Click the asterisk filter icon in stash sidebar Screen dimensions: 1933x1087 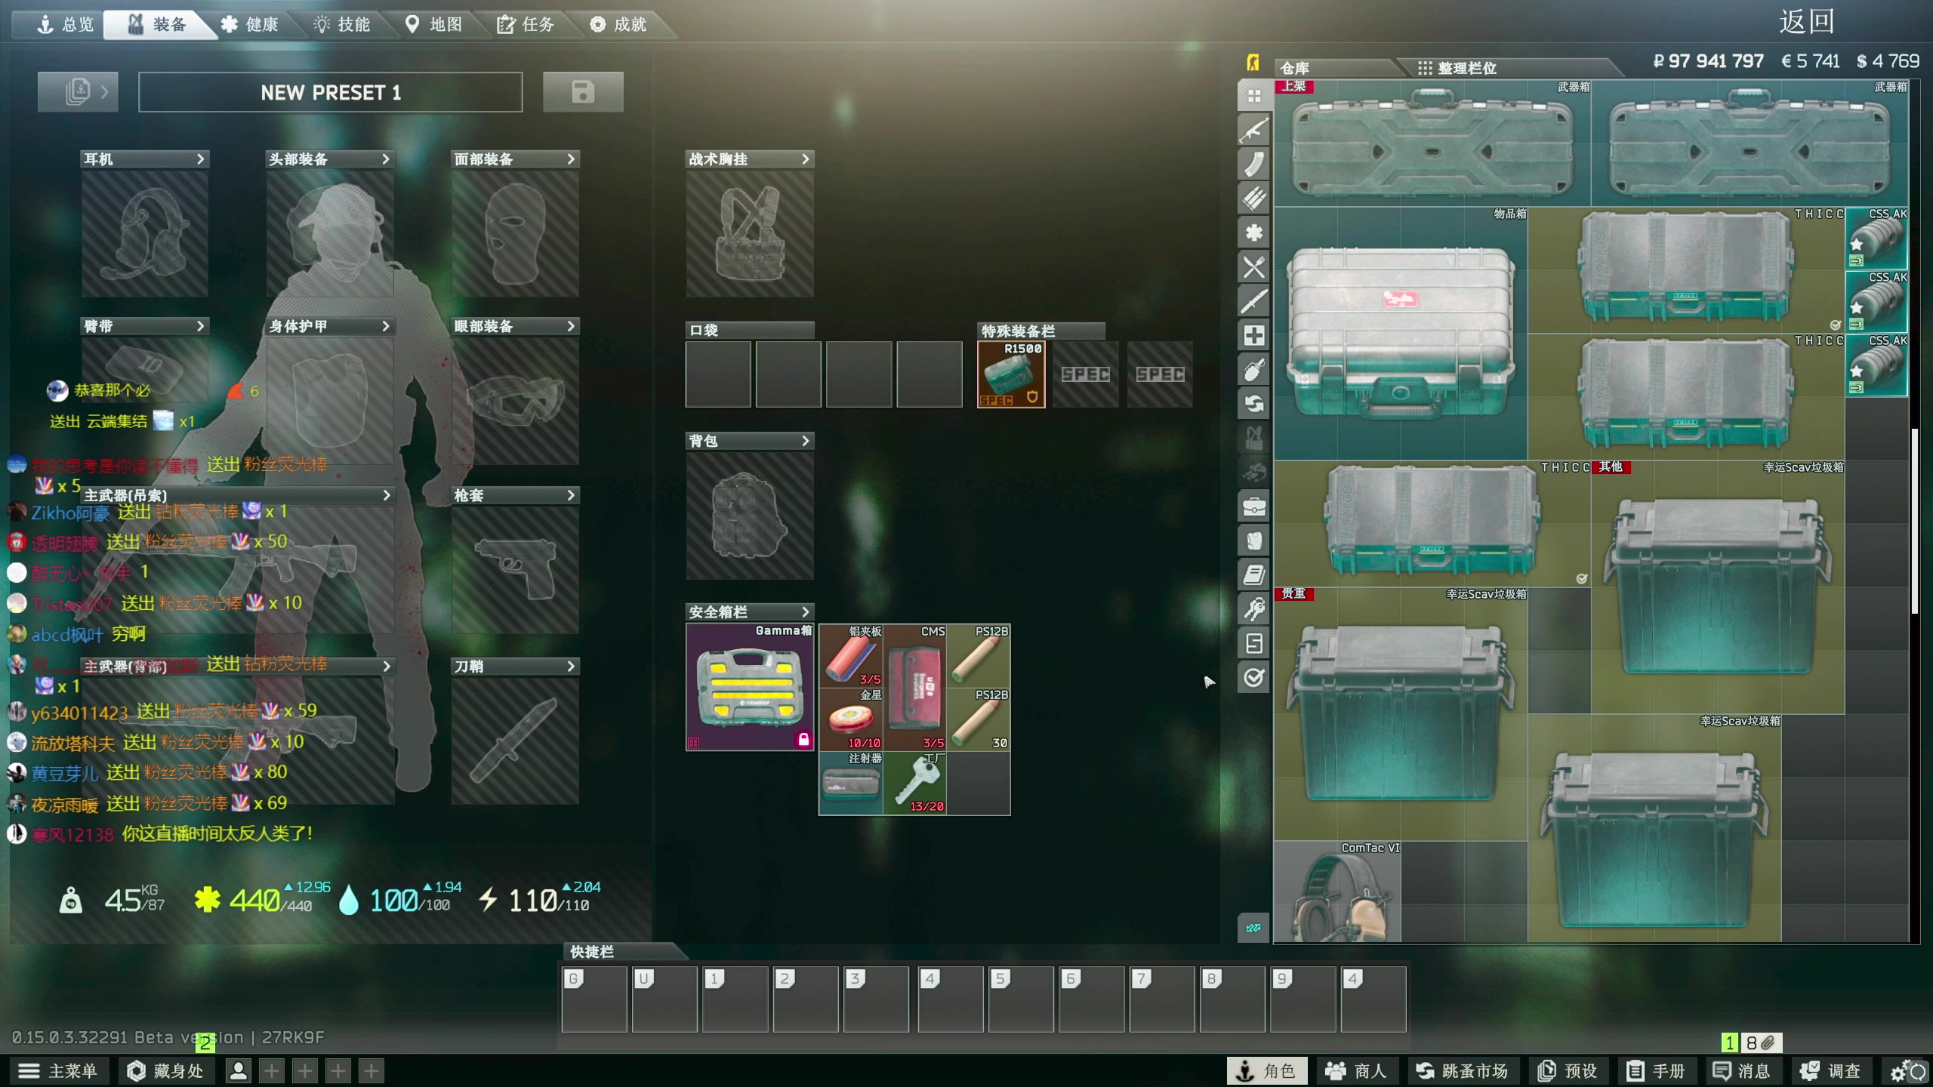click(1253, 232)
